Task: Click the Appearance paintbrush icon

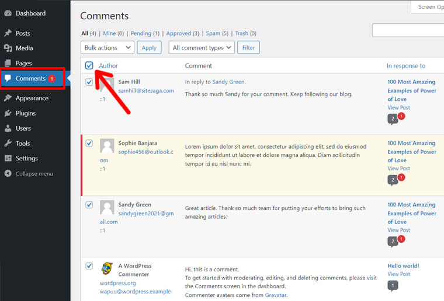Action: click(x=8, y=98)
